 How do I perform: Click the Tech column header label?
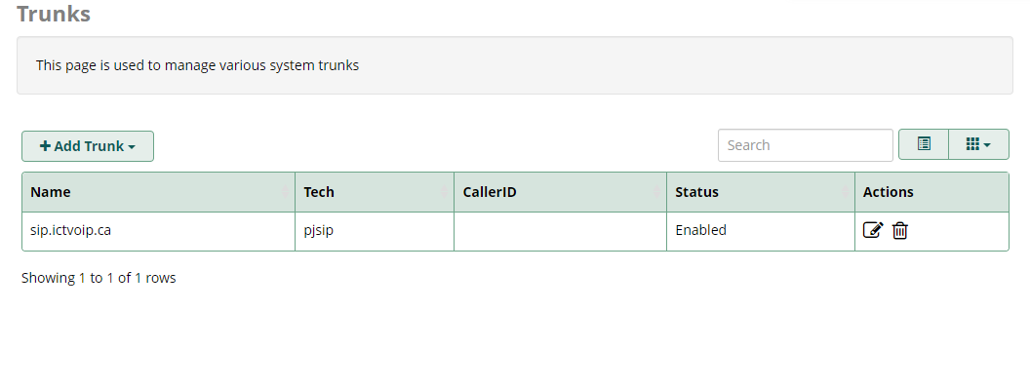319,192
